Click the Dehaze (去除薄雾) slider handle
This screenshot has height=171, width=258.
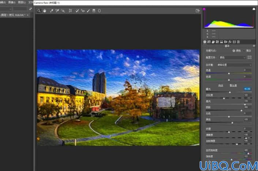point(237,144)
